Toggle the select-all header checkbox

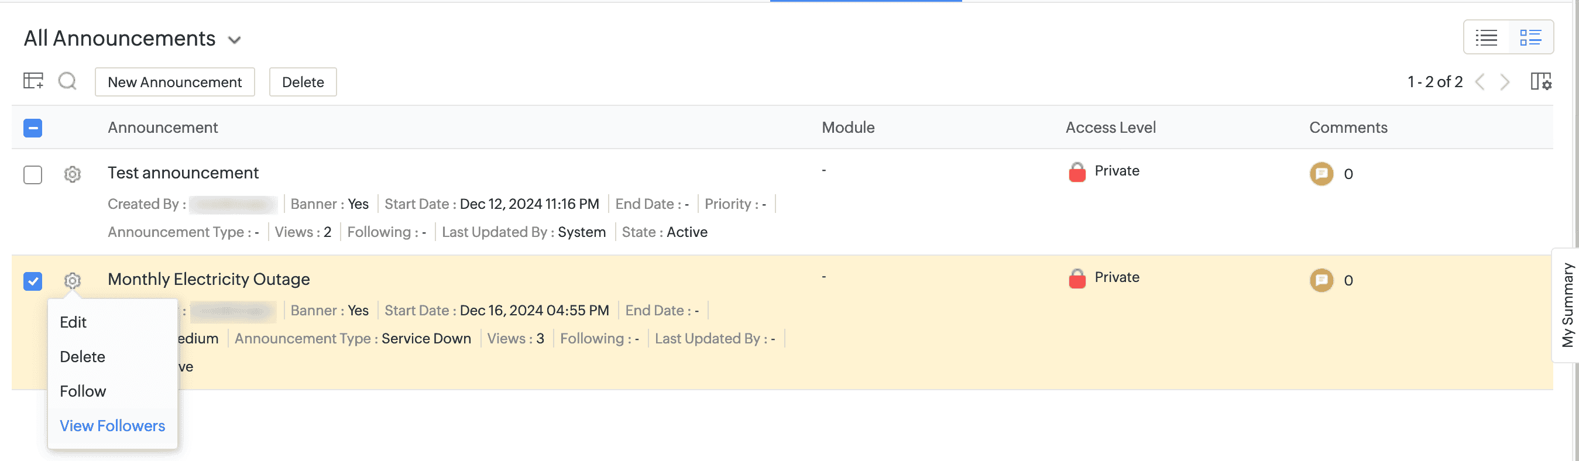tap(33, 128)
